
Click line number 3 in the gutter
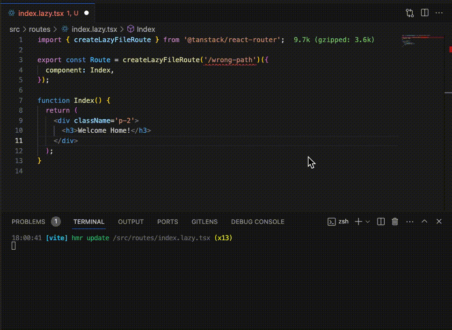[21, 60]
